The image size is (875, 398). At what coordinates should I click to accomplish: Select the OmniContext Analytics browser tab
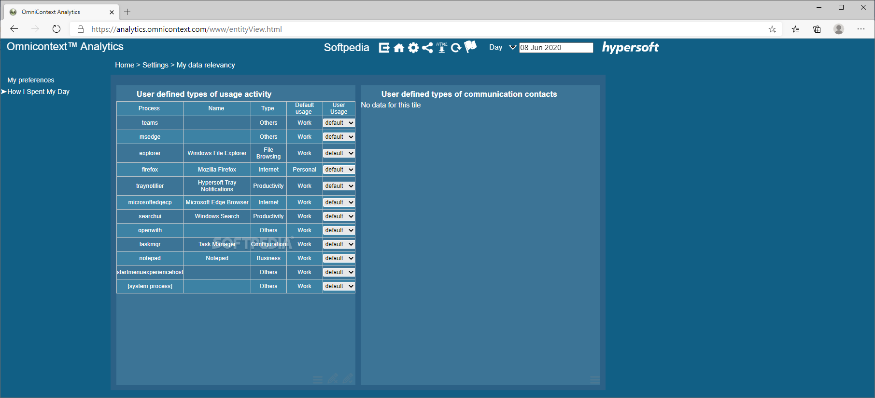click(x=60, y=12)
